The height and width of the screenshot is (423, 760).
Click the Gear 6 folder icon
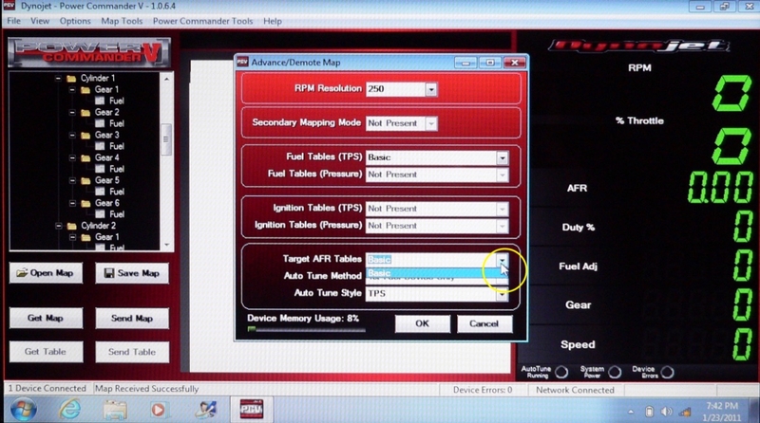click(x=86, y=203)
